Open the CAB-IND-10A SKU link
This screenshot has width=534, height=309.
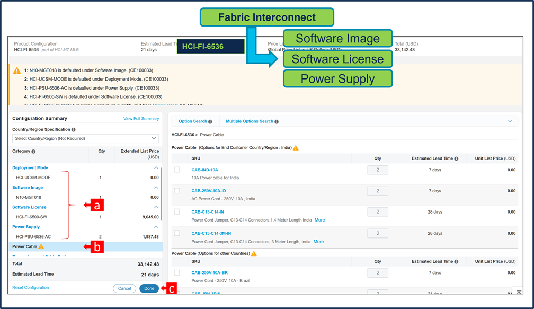coord(204,170)
